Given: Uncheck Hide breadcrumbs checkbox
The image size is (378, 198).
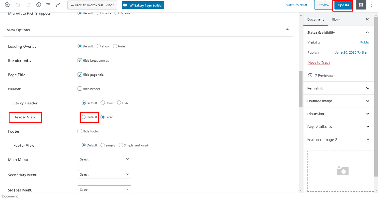Looking at the screenshot, I should pos(80,60).
